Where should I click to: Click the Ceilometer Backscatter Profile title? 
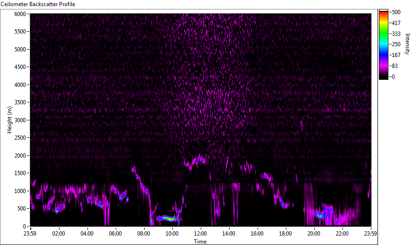tap(38, 4)
